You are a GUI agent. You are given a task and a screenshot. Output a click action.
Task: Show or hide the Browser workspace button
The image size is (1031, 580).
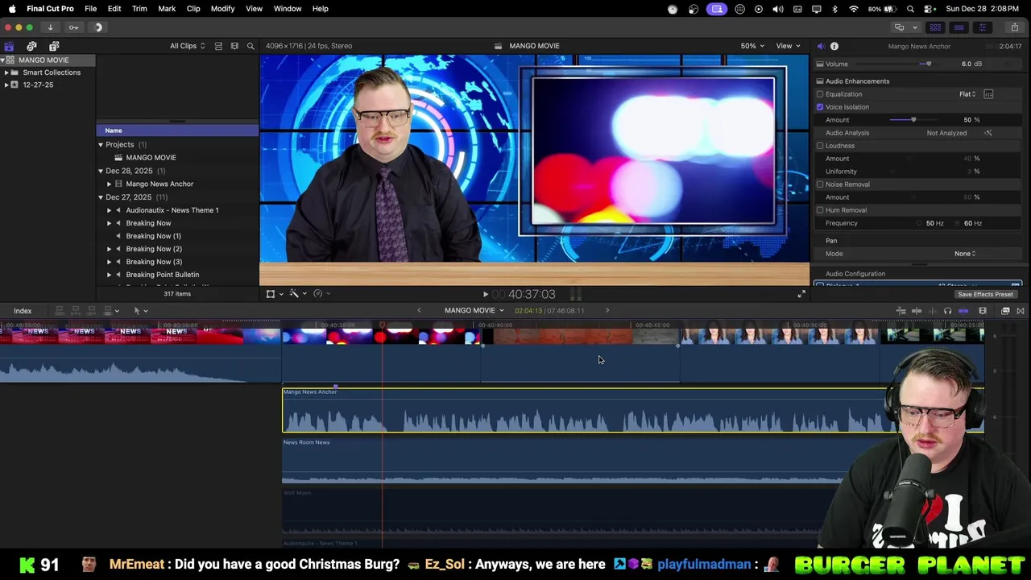point(935,27)
